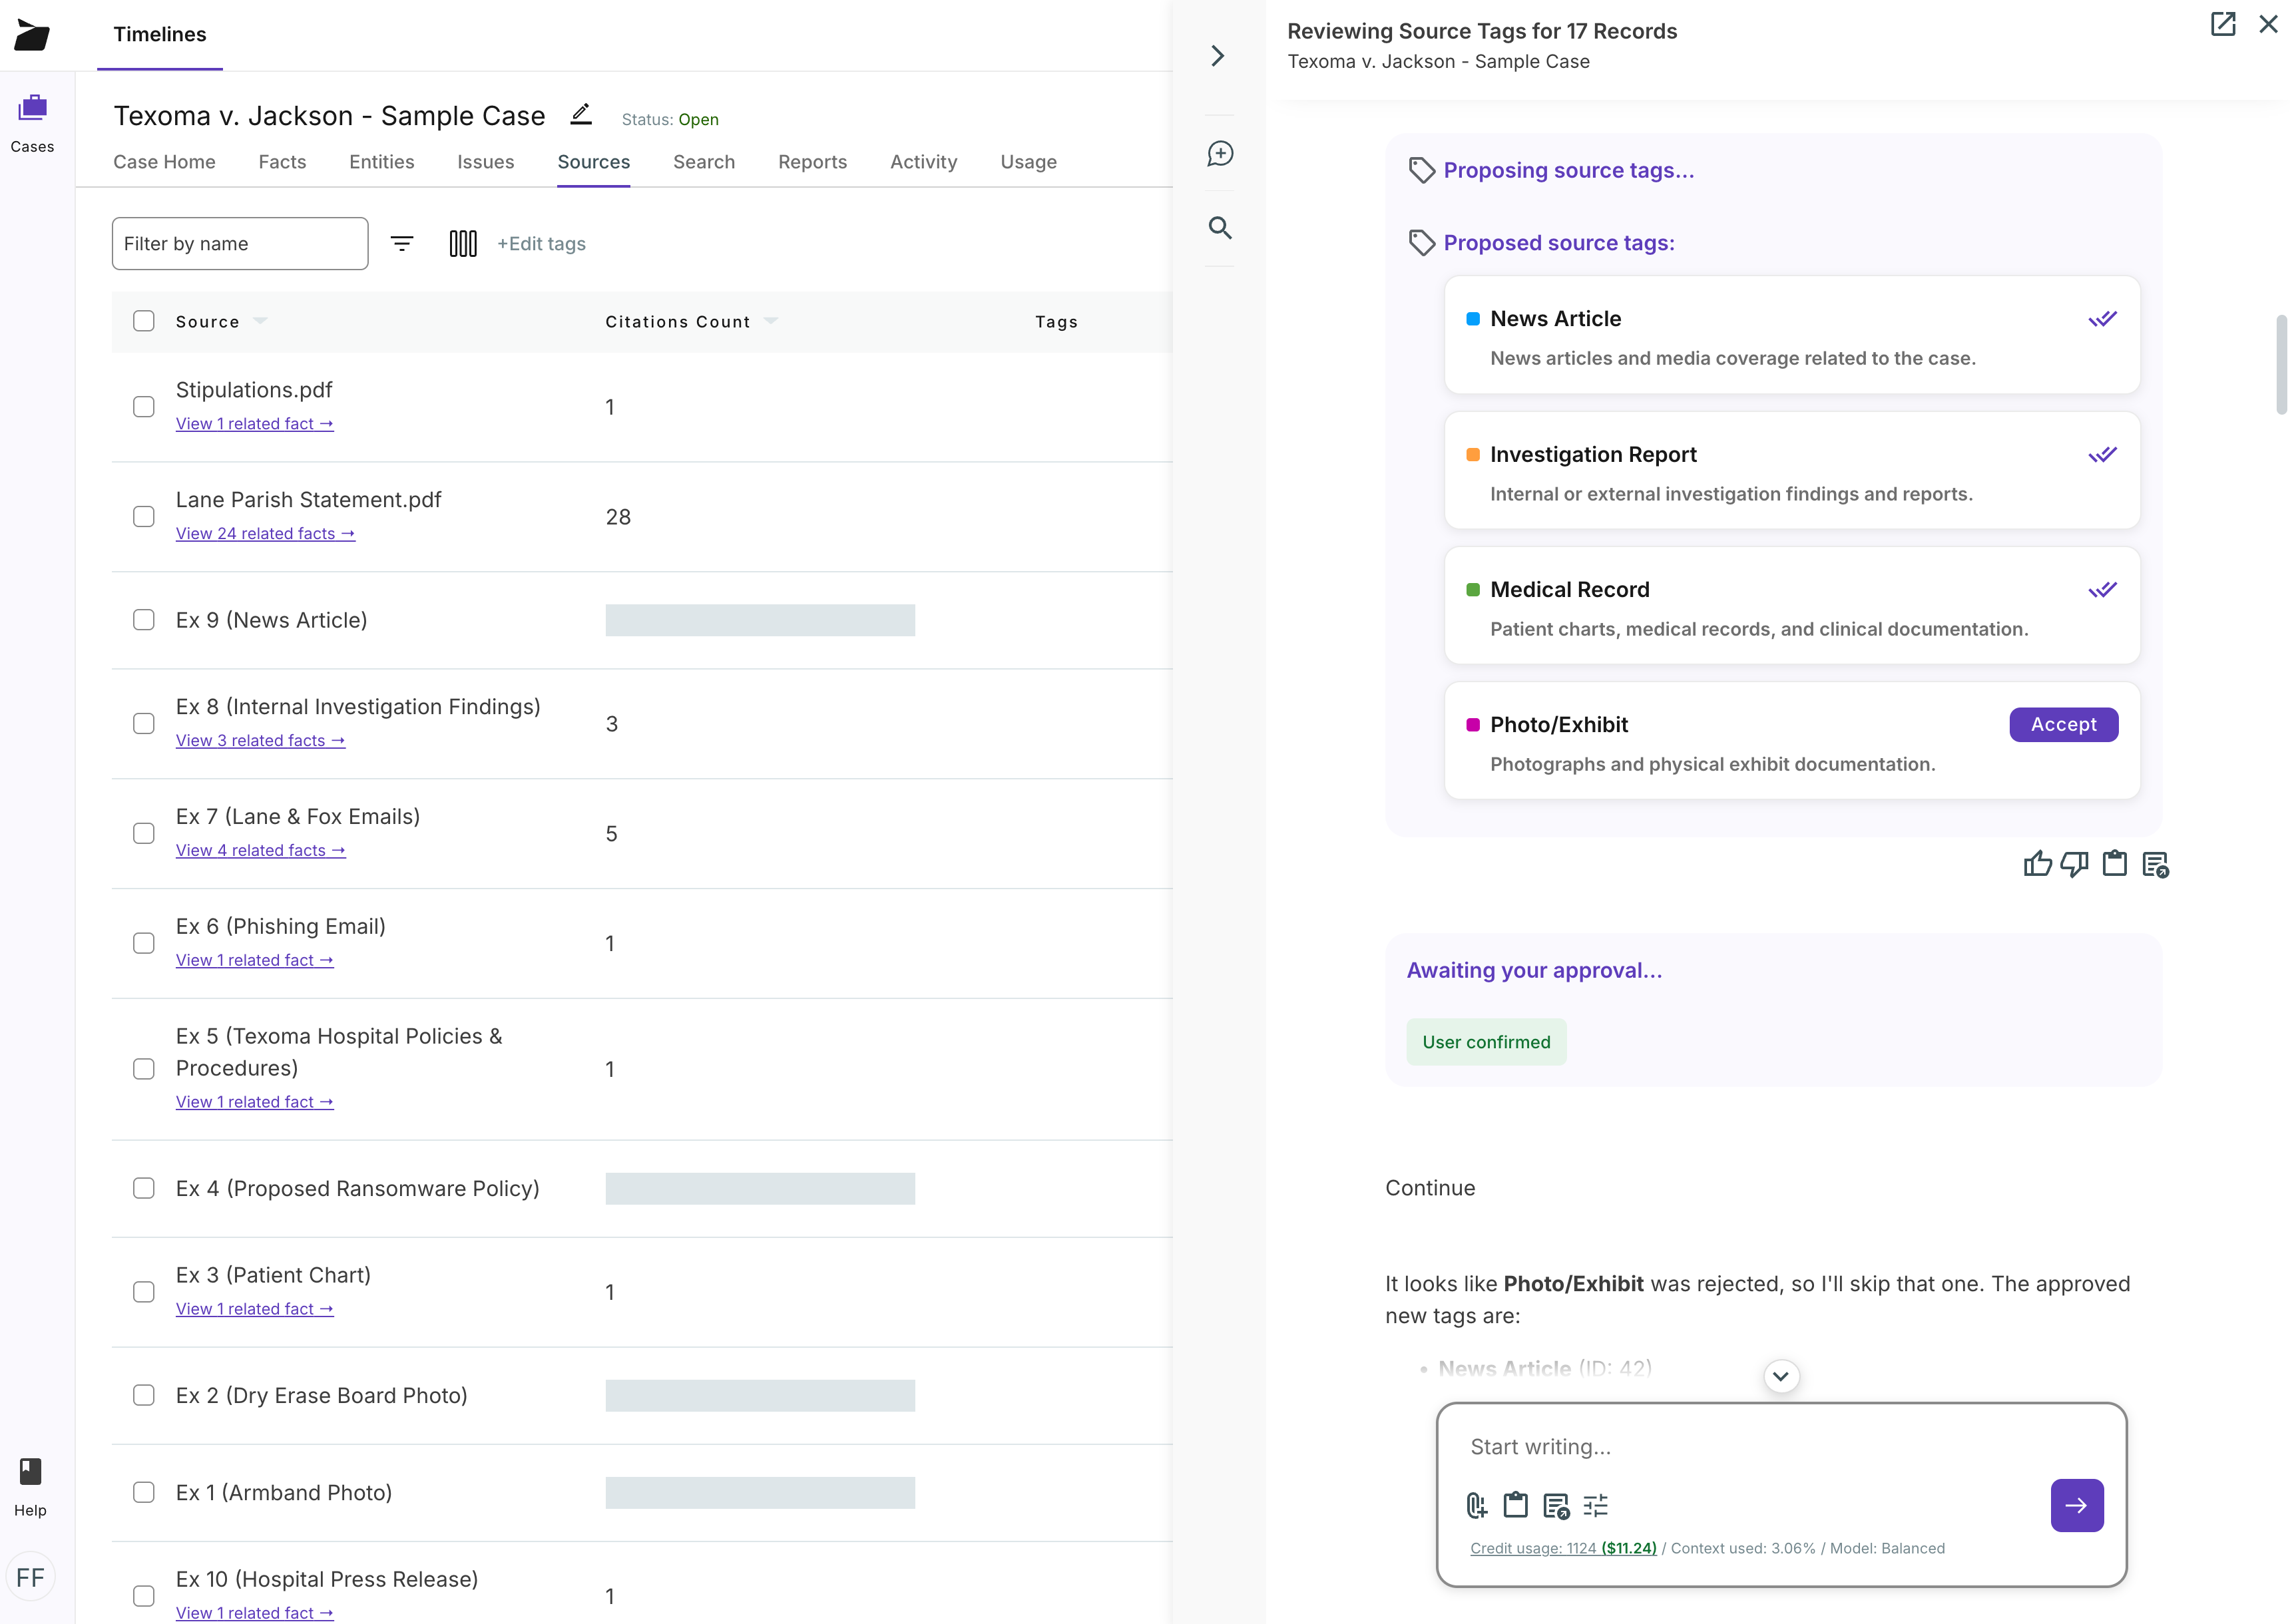Switch to the Facts tab

tap(281, 162)
